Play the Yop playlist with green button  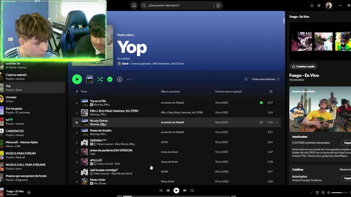coord(77,79)
